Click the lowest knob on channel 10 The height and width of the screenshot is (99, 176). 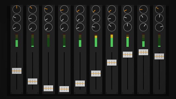pyautogui.click(x=159, y=27)
